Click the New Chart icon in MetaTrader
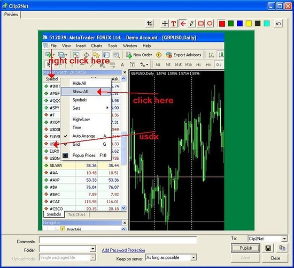The image size is (294, 268). point(48,55)
